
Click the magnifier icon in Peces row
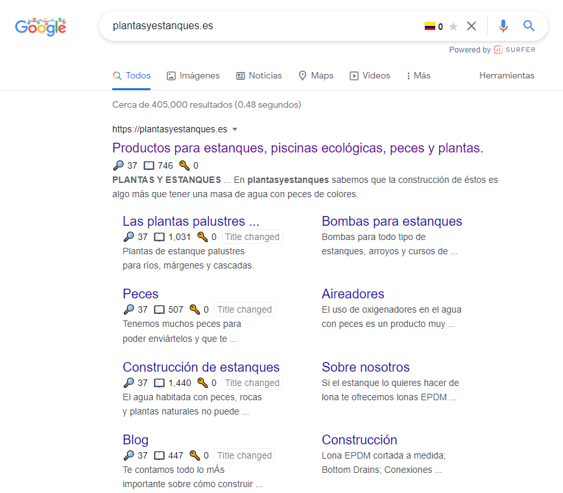coord(128,309)
